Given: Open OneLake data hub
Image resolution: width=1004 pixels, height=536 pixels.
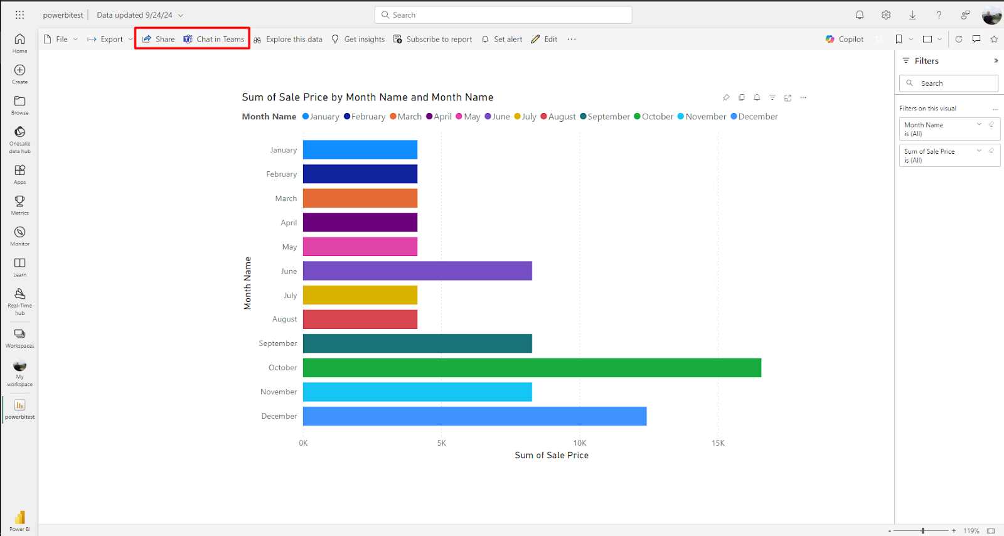Looking at the screenshot, I should tap(19, 139).
